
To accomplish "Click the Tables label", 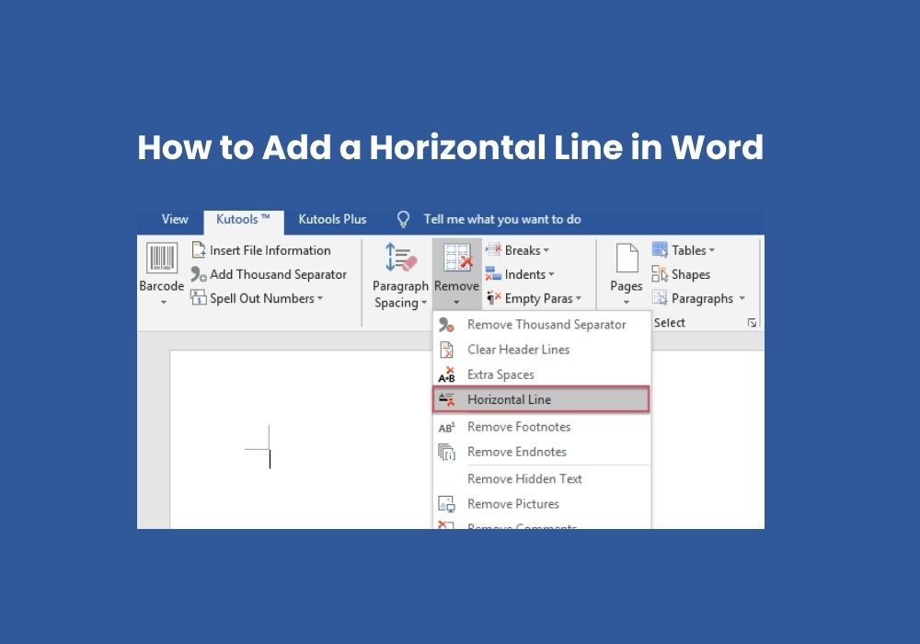I will click(689, 250).
